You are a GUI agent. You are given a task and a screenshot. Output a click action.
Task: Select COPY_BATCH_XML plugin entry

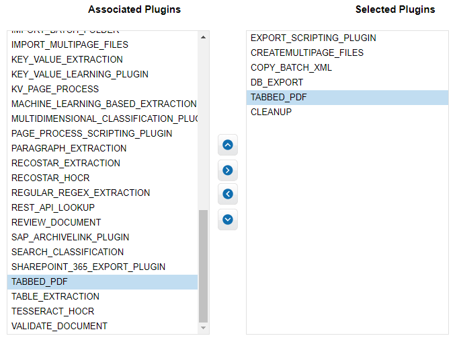click(x=347, y=67)
